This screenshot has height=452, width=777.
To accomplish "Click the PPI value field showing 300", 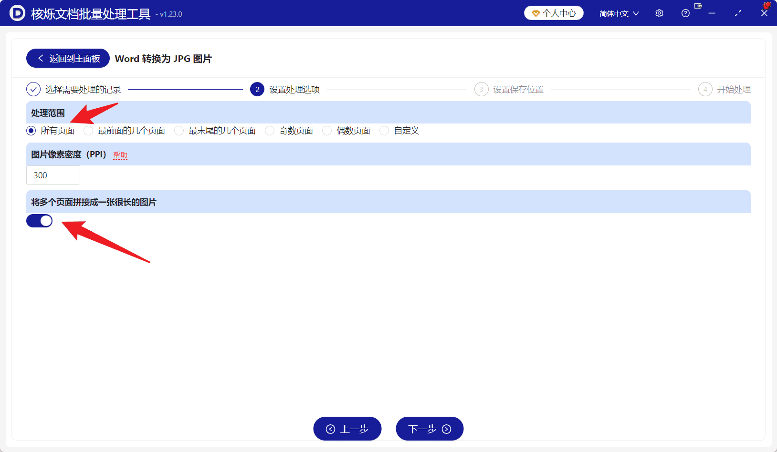I will click(x=53, y=175).
